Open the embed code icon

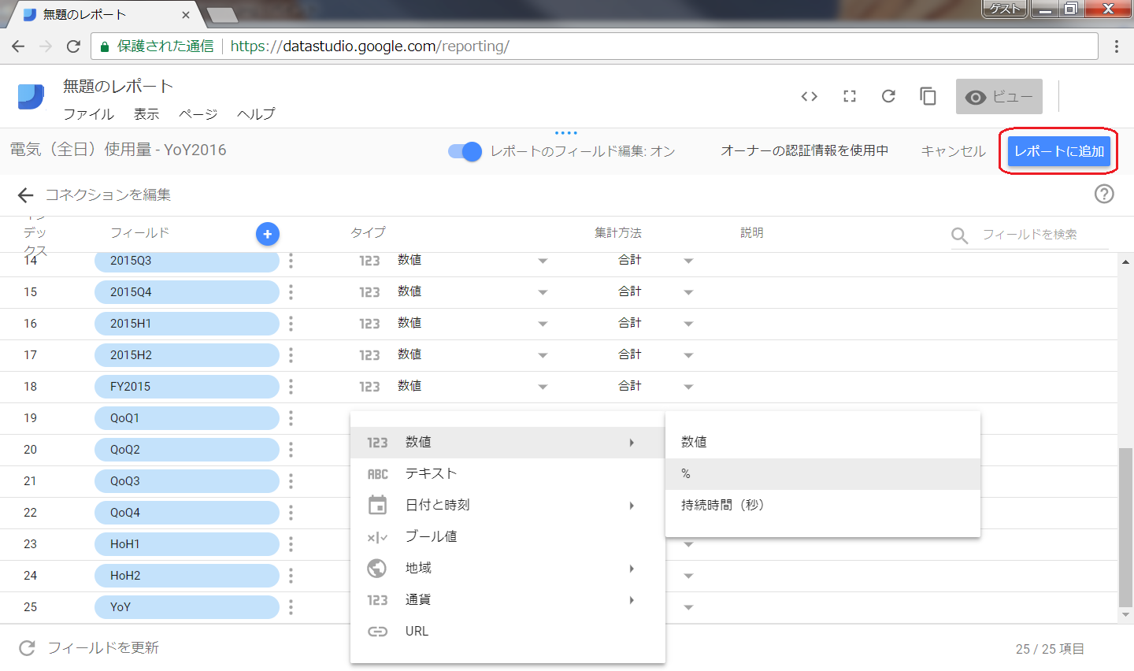[810, 96]
